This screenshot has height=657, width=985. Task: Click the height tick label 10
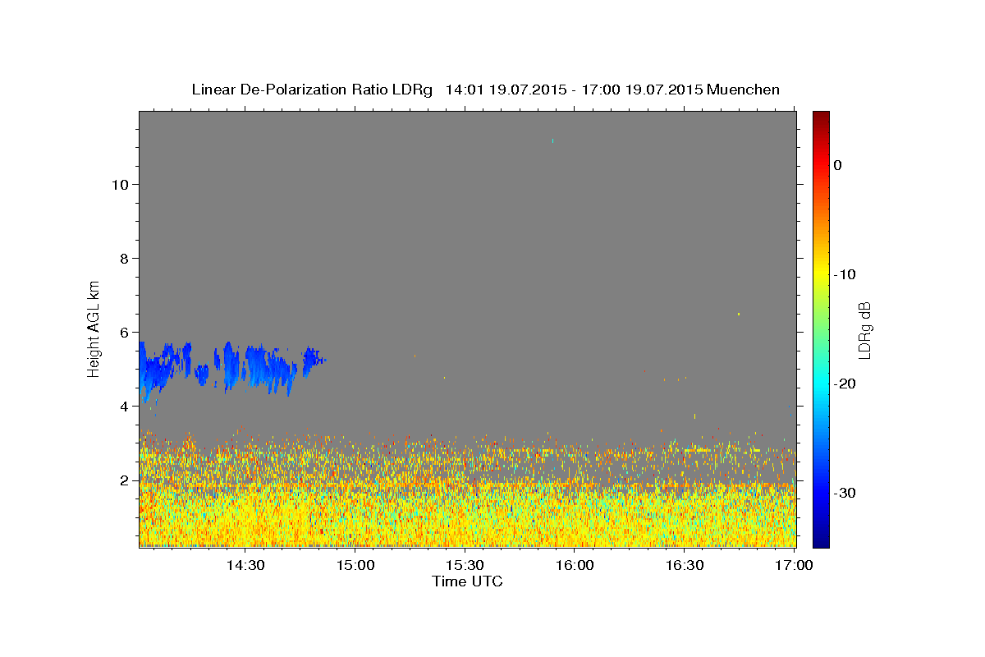120,185
